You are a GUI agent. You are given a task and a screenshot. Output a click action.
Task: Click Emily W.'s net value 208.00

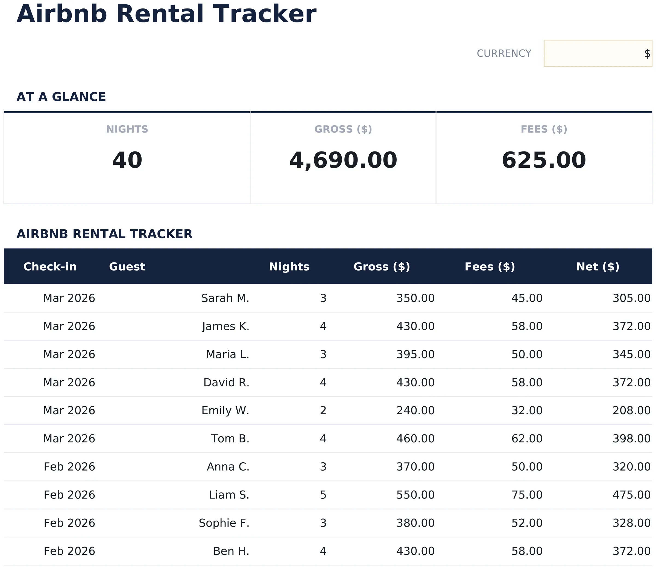(x=632, y=411)
